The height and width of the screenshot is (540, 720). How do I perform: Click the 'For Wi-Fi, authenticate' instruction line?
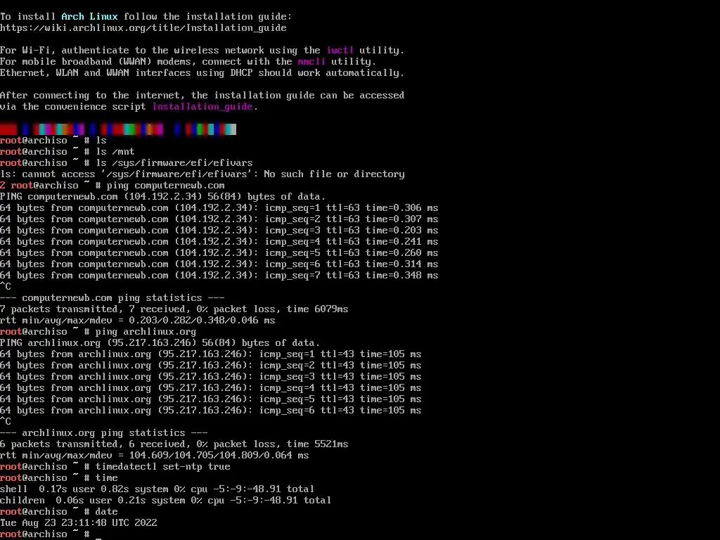[x=202, y=51]
